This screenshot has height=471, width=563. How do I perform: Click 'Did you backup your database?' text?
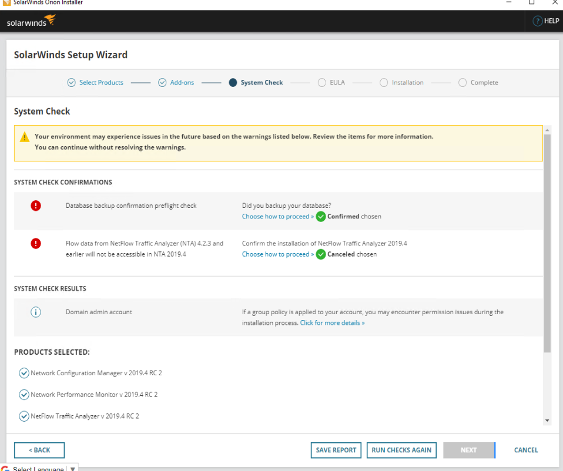pyautogui.click(x=287, y=206)
